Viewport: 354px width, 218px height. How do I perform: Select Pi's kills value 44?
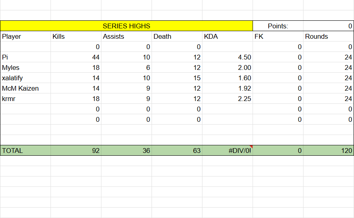(x=76, y=57)
